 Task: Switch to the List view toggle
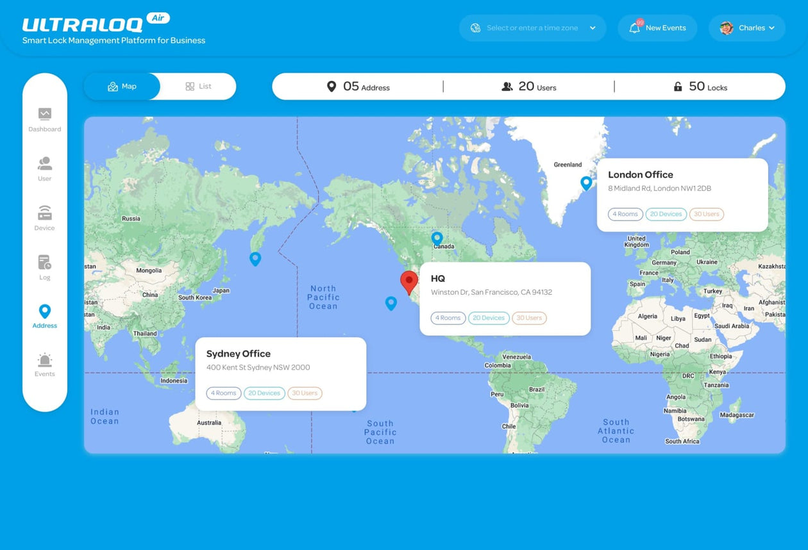pyautogui.click(x=198, y=87)
